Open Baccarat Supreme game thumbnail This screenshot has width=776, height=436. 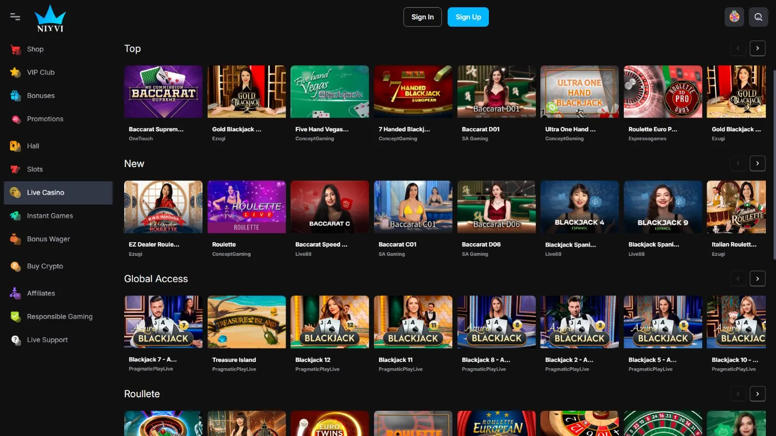[163, 92]
